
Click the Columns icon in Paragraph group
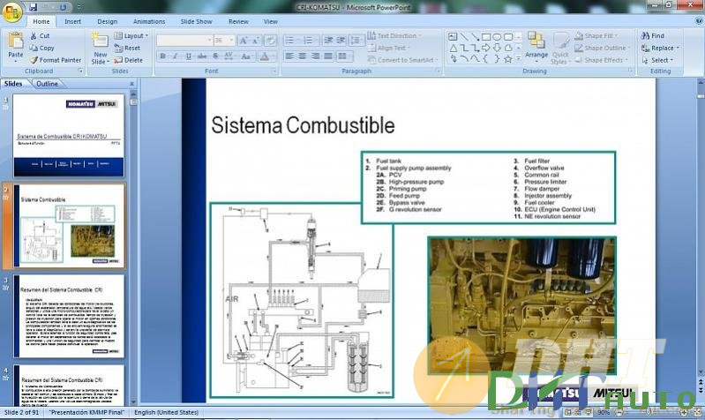click(344, 56)
